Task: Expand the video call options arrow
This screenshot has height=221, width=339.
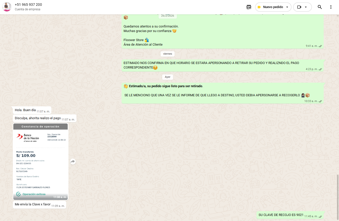Action: (x=306, y=7)
